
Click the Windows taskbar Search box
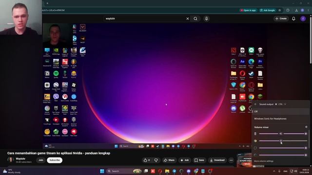pos(124,171)
